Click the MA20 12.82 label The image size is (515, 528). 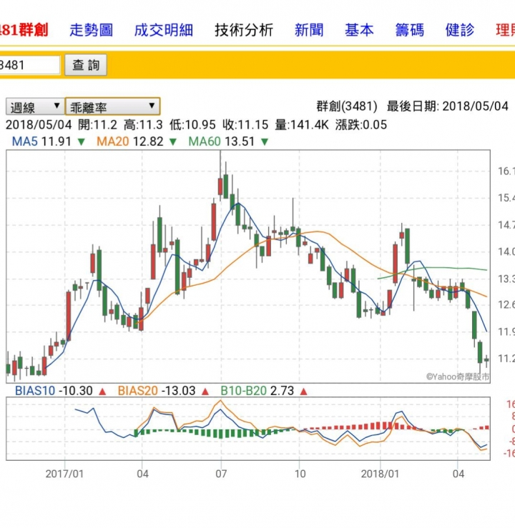click(129, 141)
